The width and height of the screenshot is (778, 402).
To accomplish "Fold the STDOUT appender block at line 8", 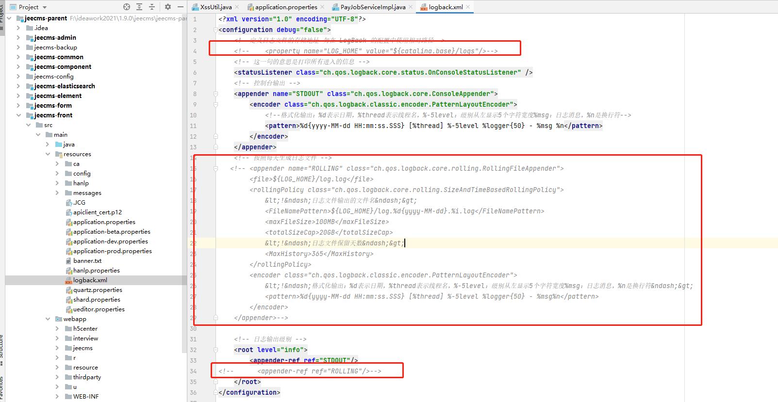I will tap(215, 94).
